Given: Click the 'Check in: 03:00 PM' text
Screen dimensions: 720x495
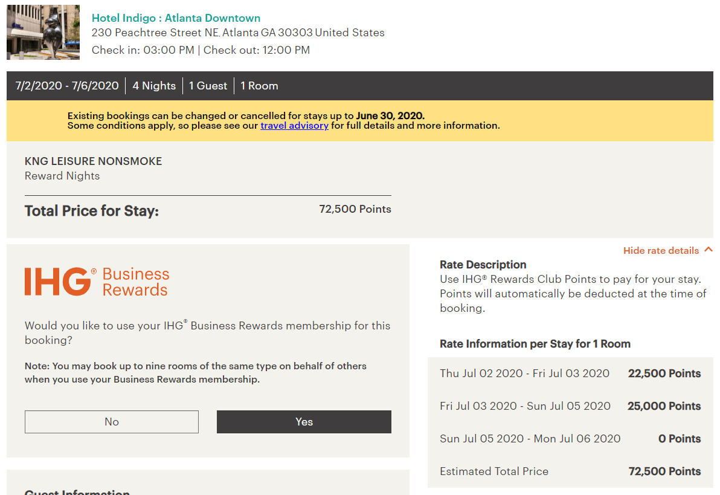Looking at the screenshot, I should (x=143, y=50).
